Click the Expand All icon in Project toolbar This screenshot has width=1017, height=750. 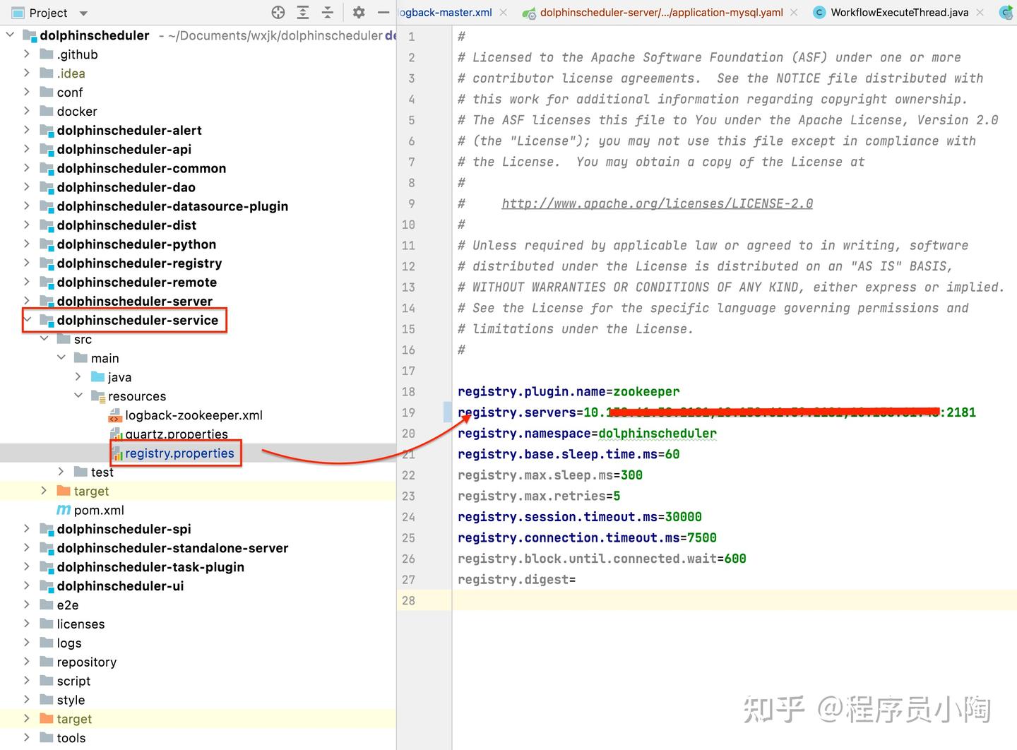point(302,12)
